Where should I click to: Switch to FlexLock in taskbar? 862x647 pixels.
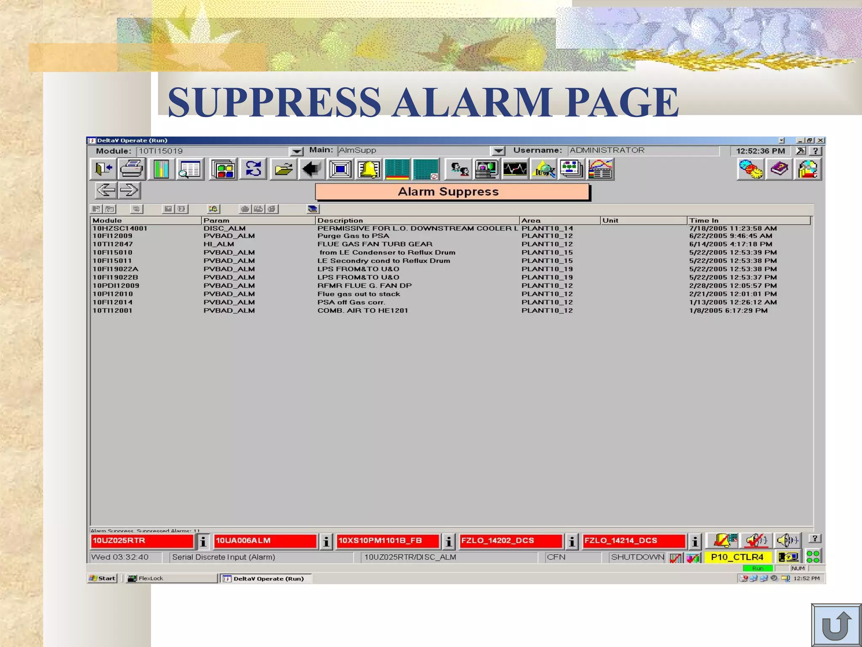pyautogui.click(x=170, y=578)
